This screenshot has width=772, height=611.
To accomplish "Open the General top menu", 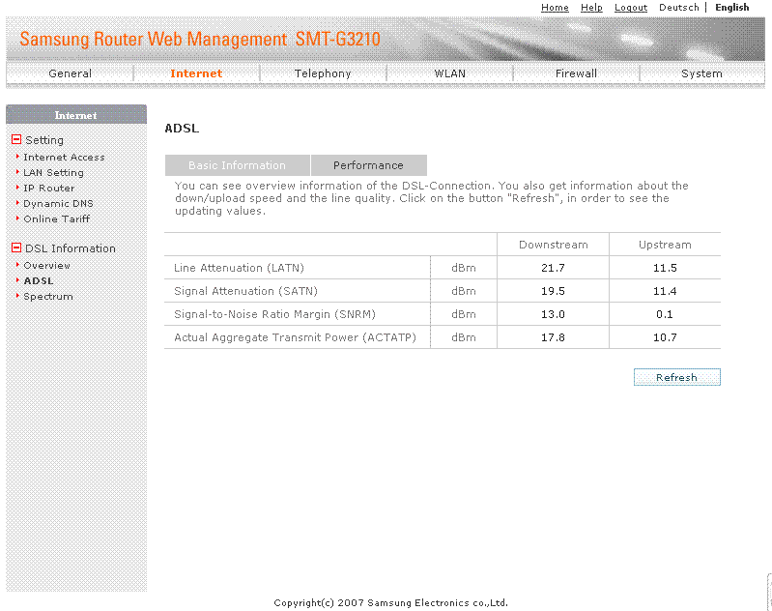I will (70, 73).
